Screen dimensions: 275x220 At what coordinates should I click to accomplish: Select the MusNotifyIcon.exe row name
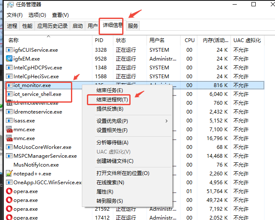click(x=36, y=165)
